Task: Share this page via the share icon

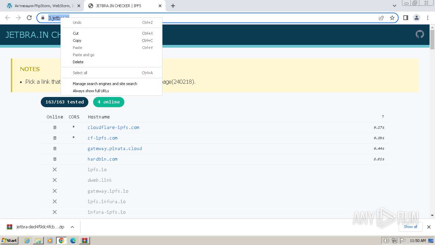Action: [x=381, y=18]
